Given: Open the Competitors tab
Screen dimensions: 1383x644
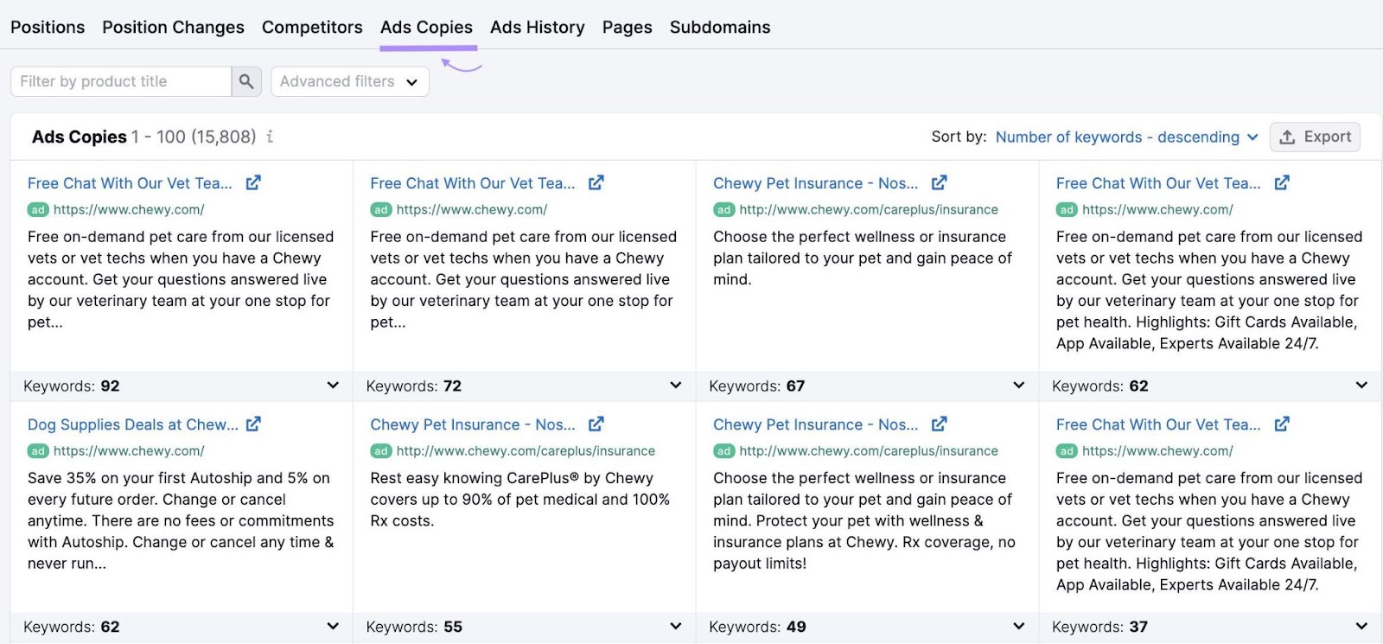Looking at the screenshot, I should (312, 27).
